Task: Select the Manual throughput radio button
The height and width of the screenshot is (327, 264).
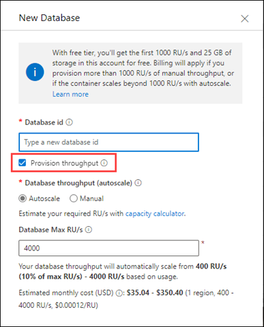Action: [74, 198]
